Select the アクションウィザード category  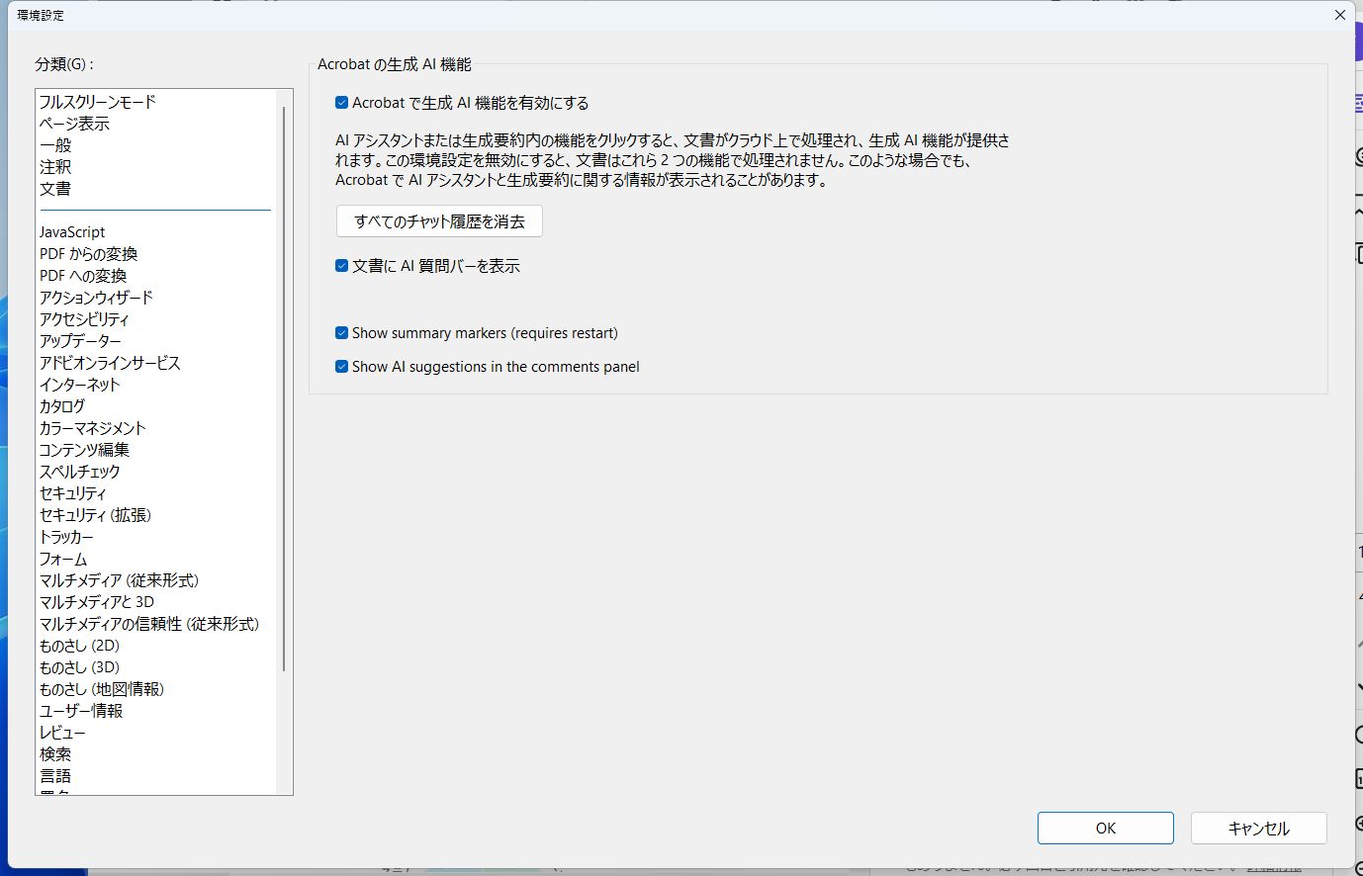pyautogui.click(x=96, y=298)
